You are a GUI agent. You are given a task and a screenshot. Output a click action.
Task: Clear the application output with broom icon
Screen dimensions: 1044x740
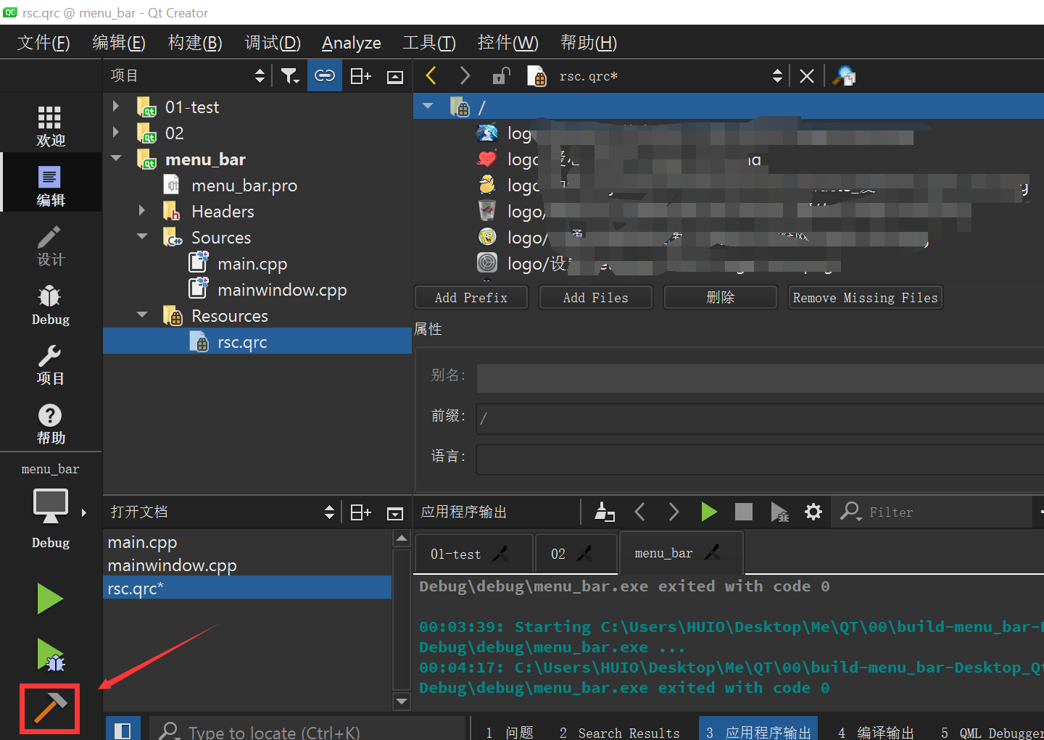point(605,512)
